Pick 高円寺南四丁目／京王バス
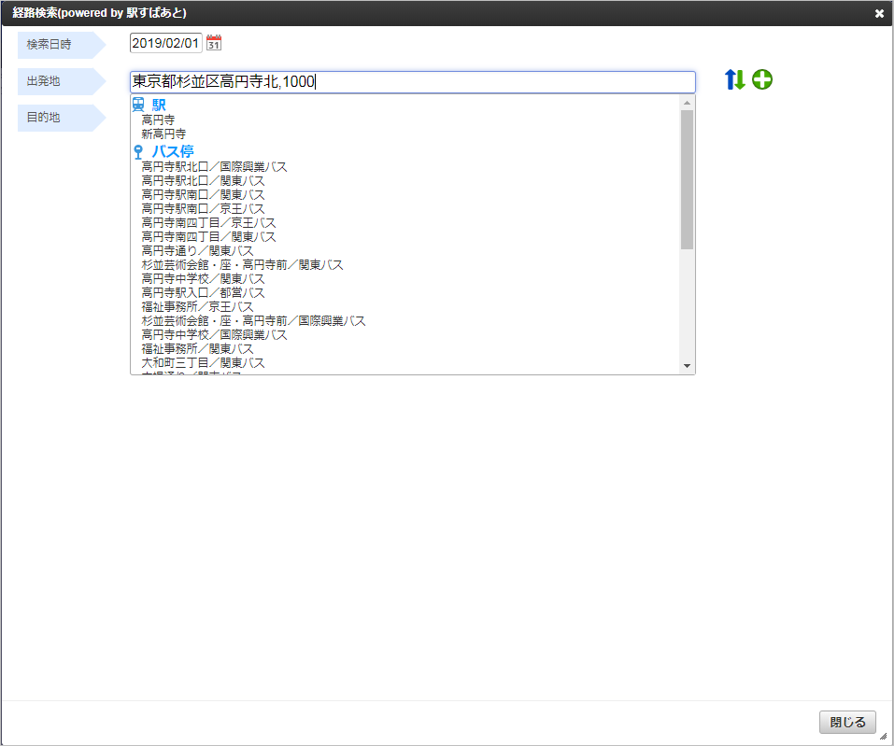This screenshot has height=746, width=894. pyautogui.click(x=208, y=223)
